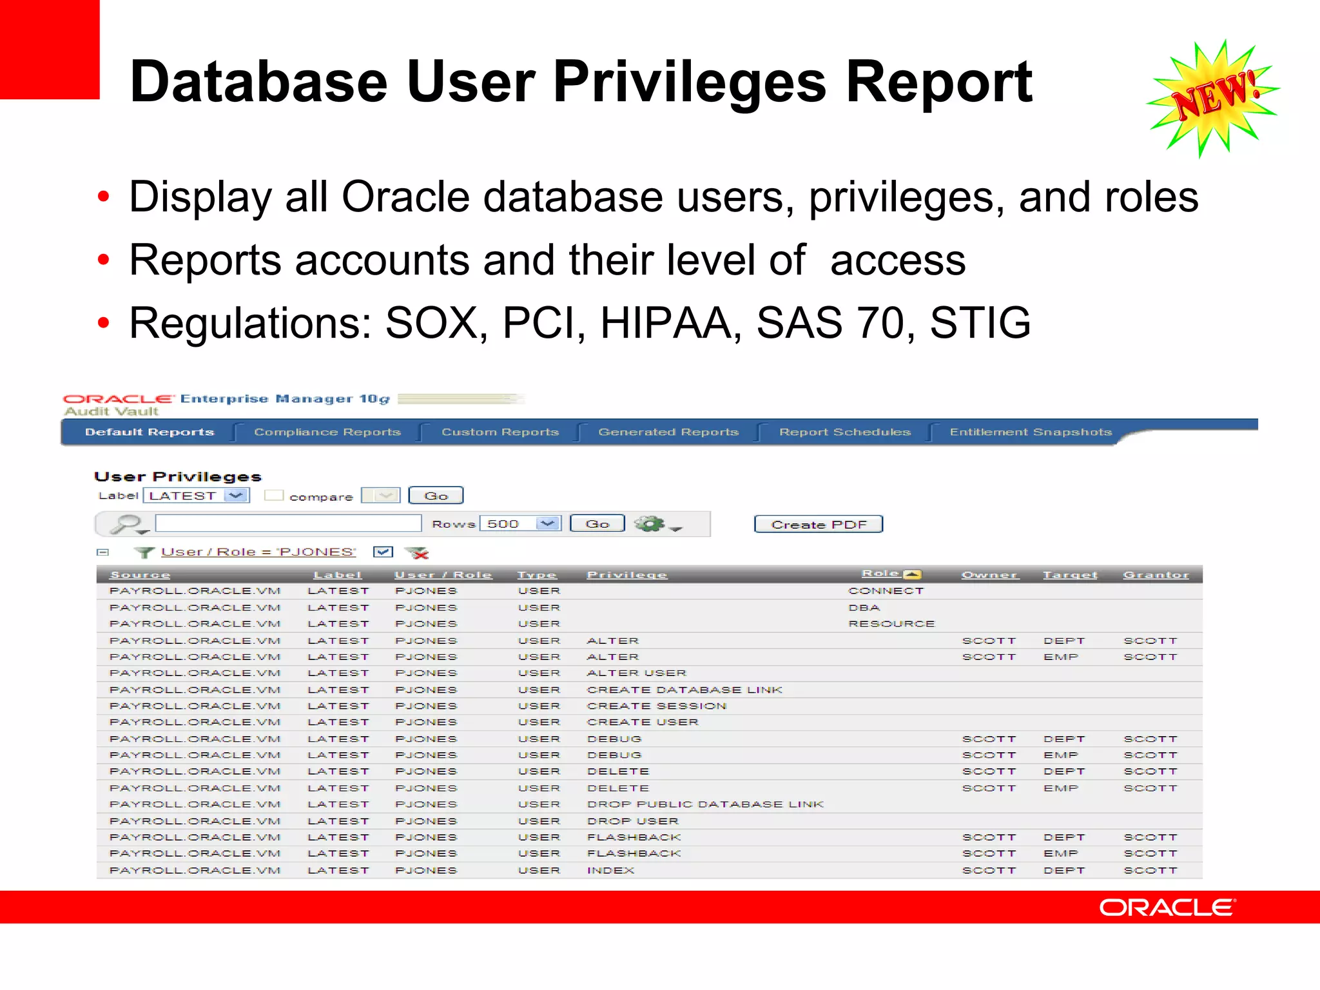Tick the compare checkbox

tap(274, 495)
